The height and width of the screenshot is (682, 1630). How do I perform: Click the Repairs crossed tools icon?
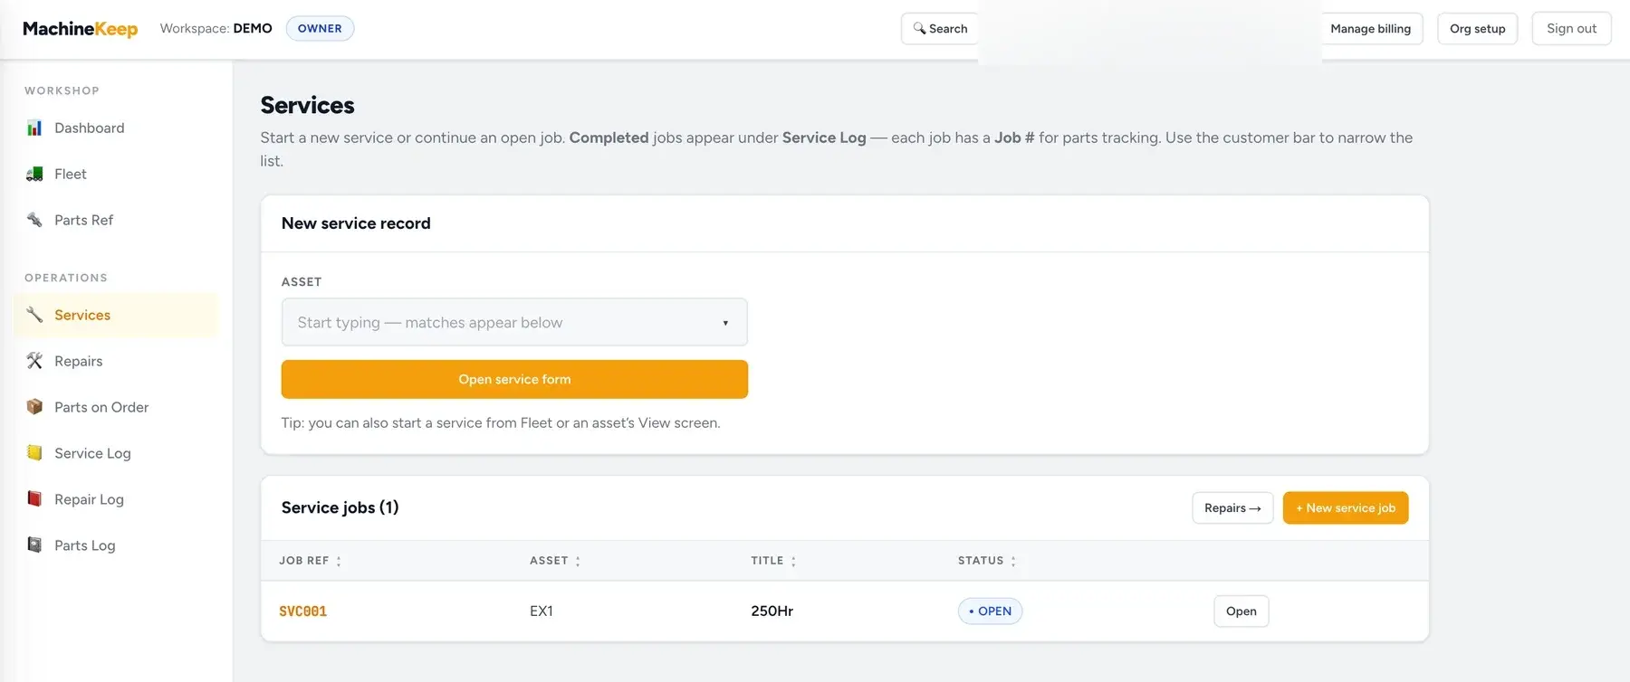[34, 361]
